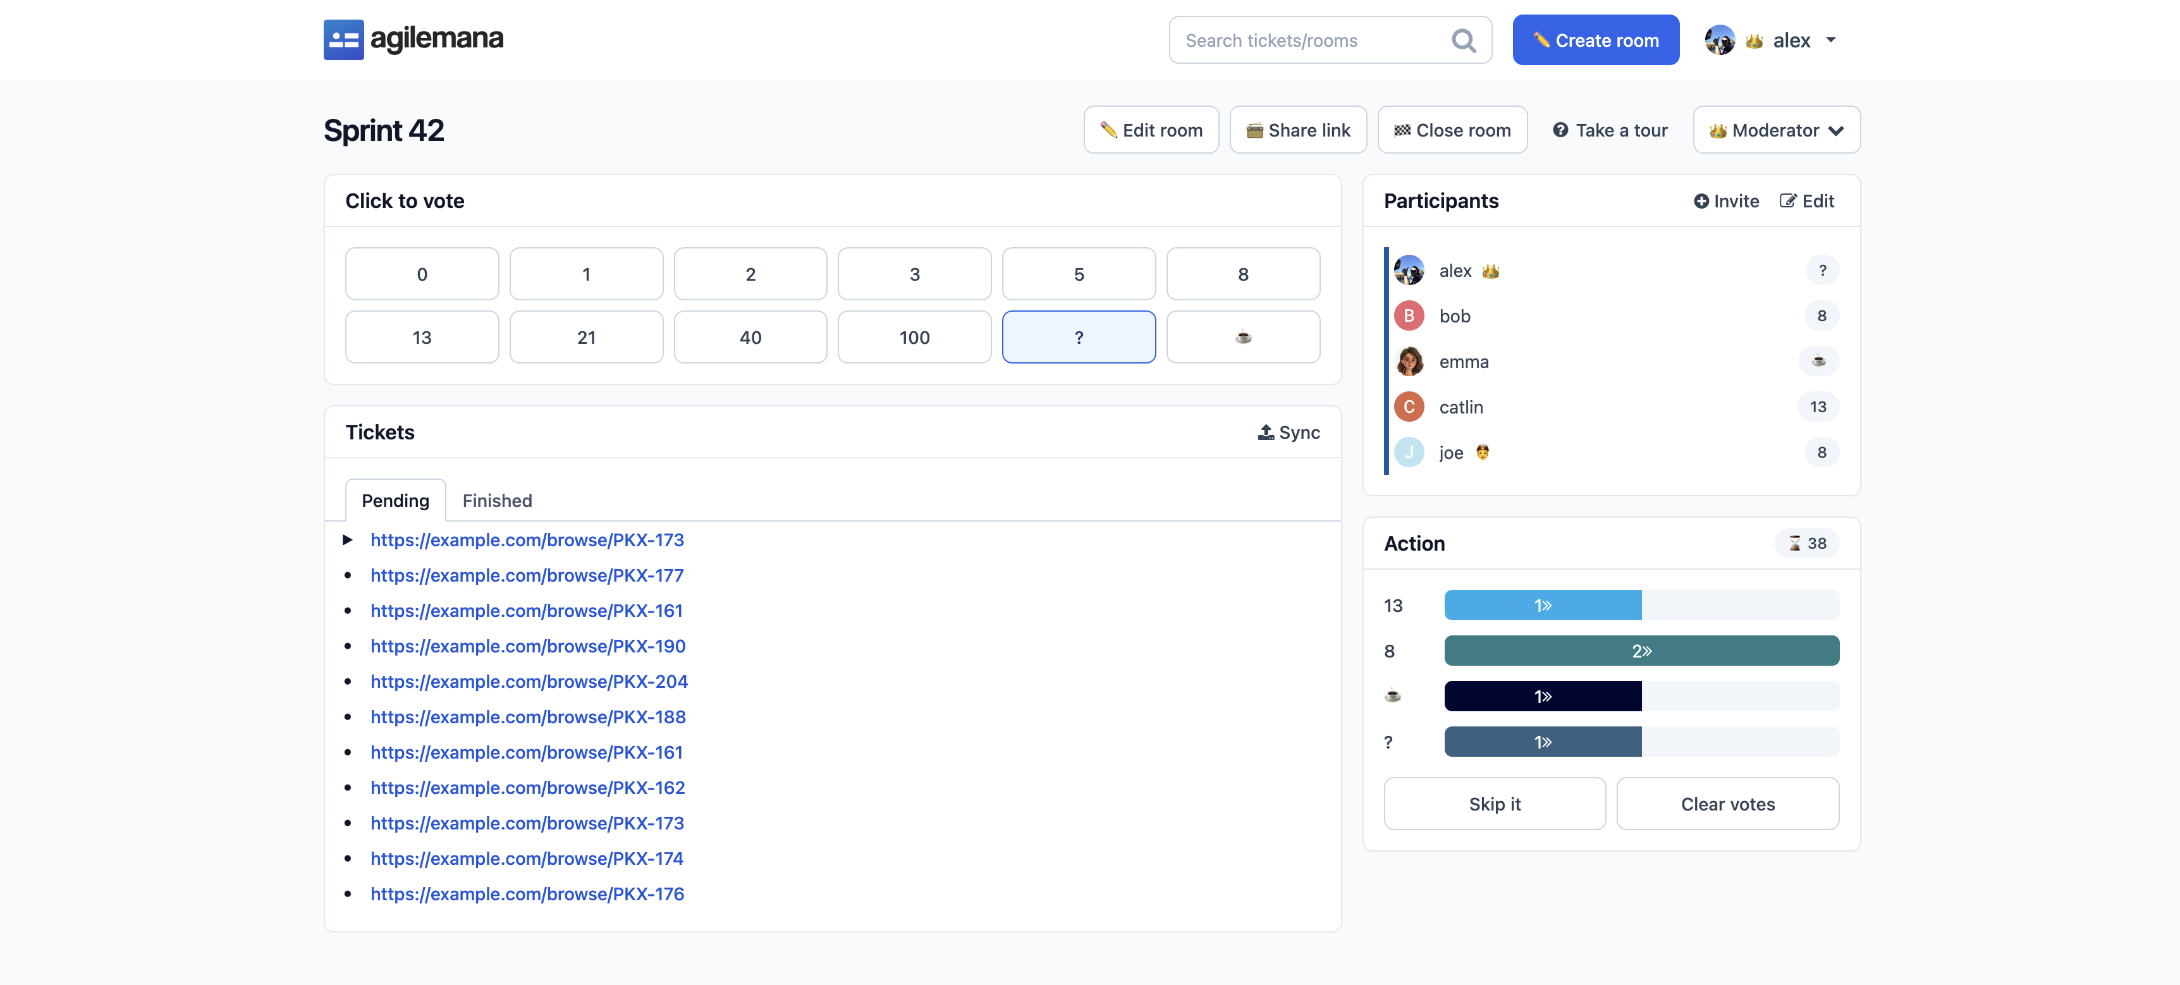Click emma's avatar picture
Screen dimensions: 2180x985
pos(1409,362)
